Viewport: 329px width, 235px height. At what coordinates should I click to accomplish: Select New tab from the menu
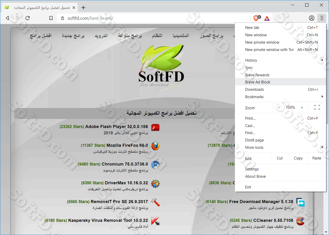click(x=280, y=28)
